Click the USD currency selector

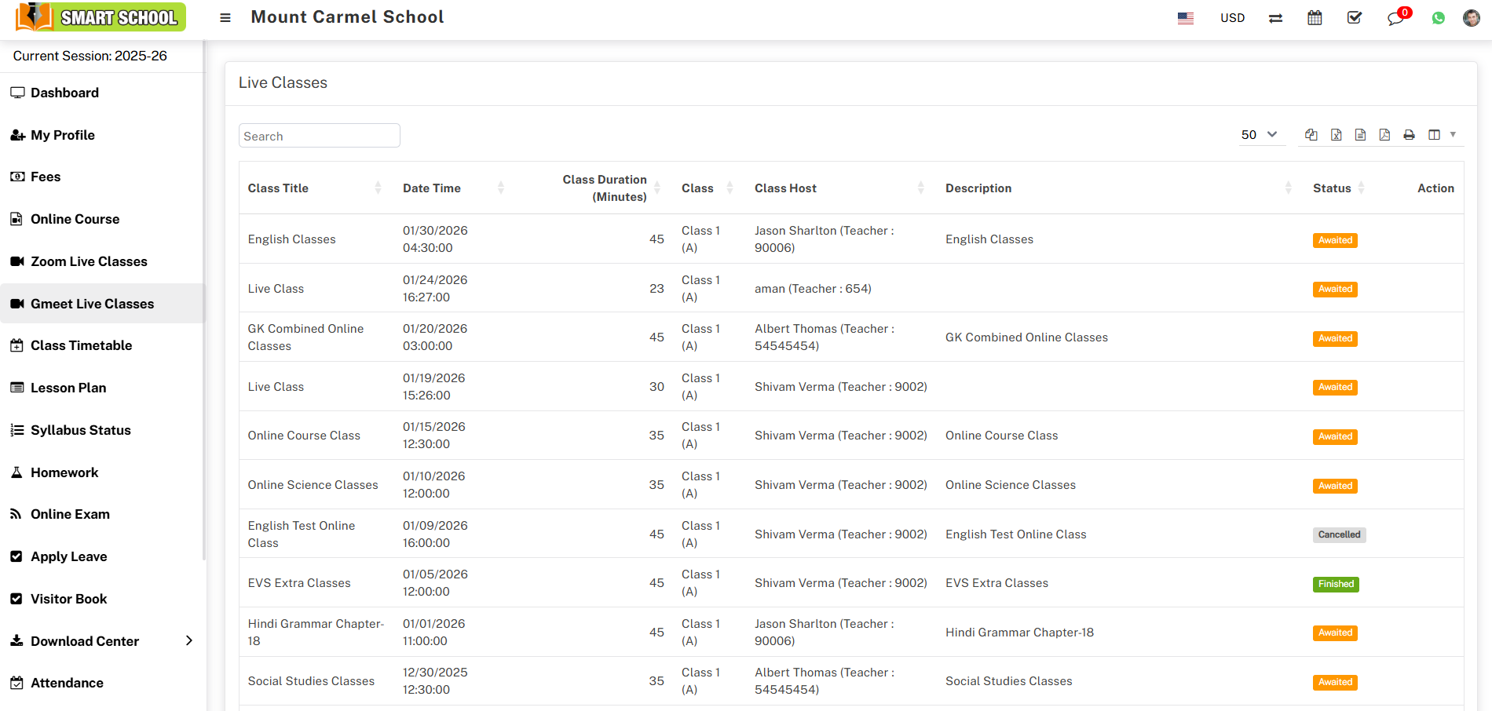pos(1232,18)
